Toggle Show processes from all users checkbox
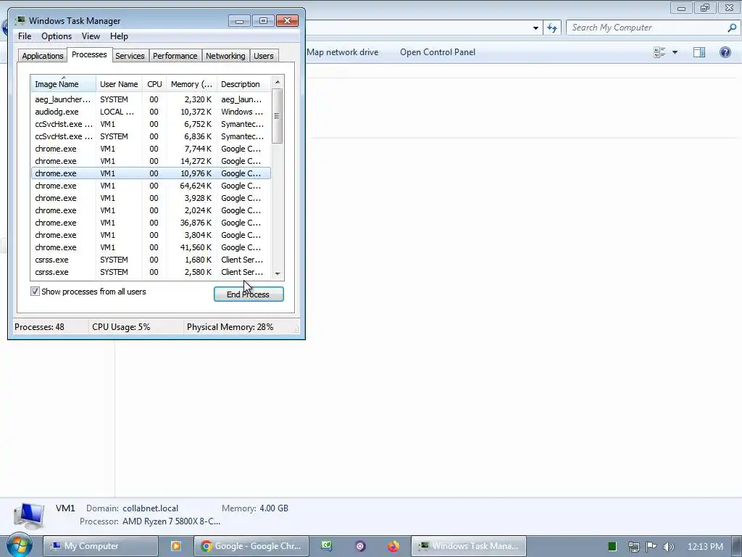This screenshot has width=742, height=557. click(x=35, y=292)
